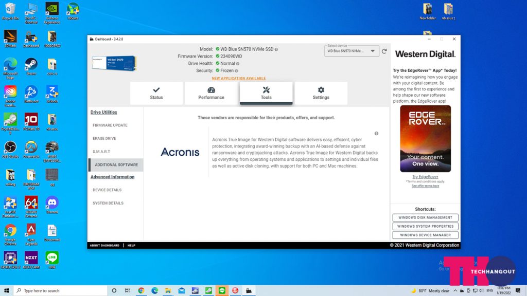Image resolution: width=527 pixels, height=296 pixels.
Task: Select the 3uTools desktop icon
Action: pos(52,94)
